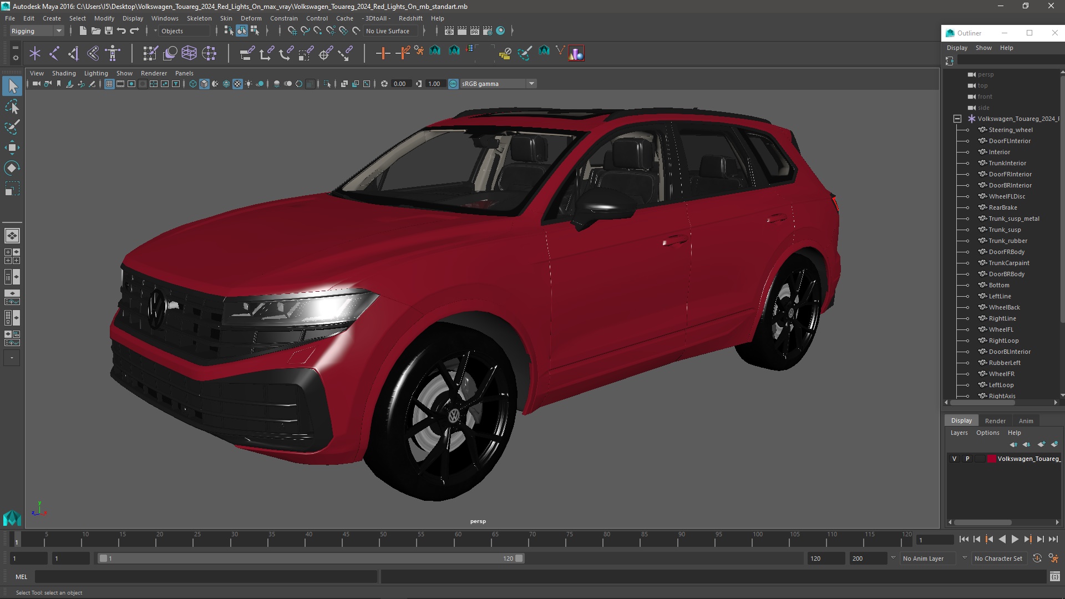Select Steering_wheel in the Outliner
1065x599 pixels.
pos(1010,130)
